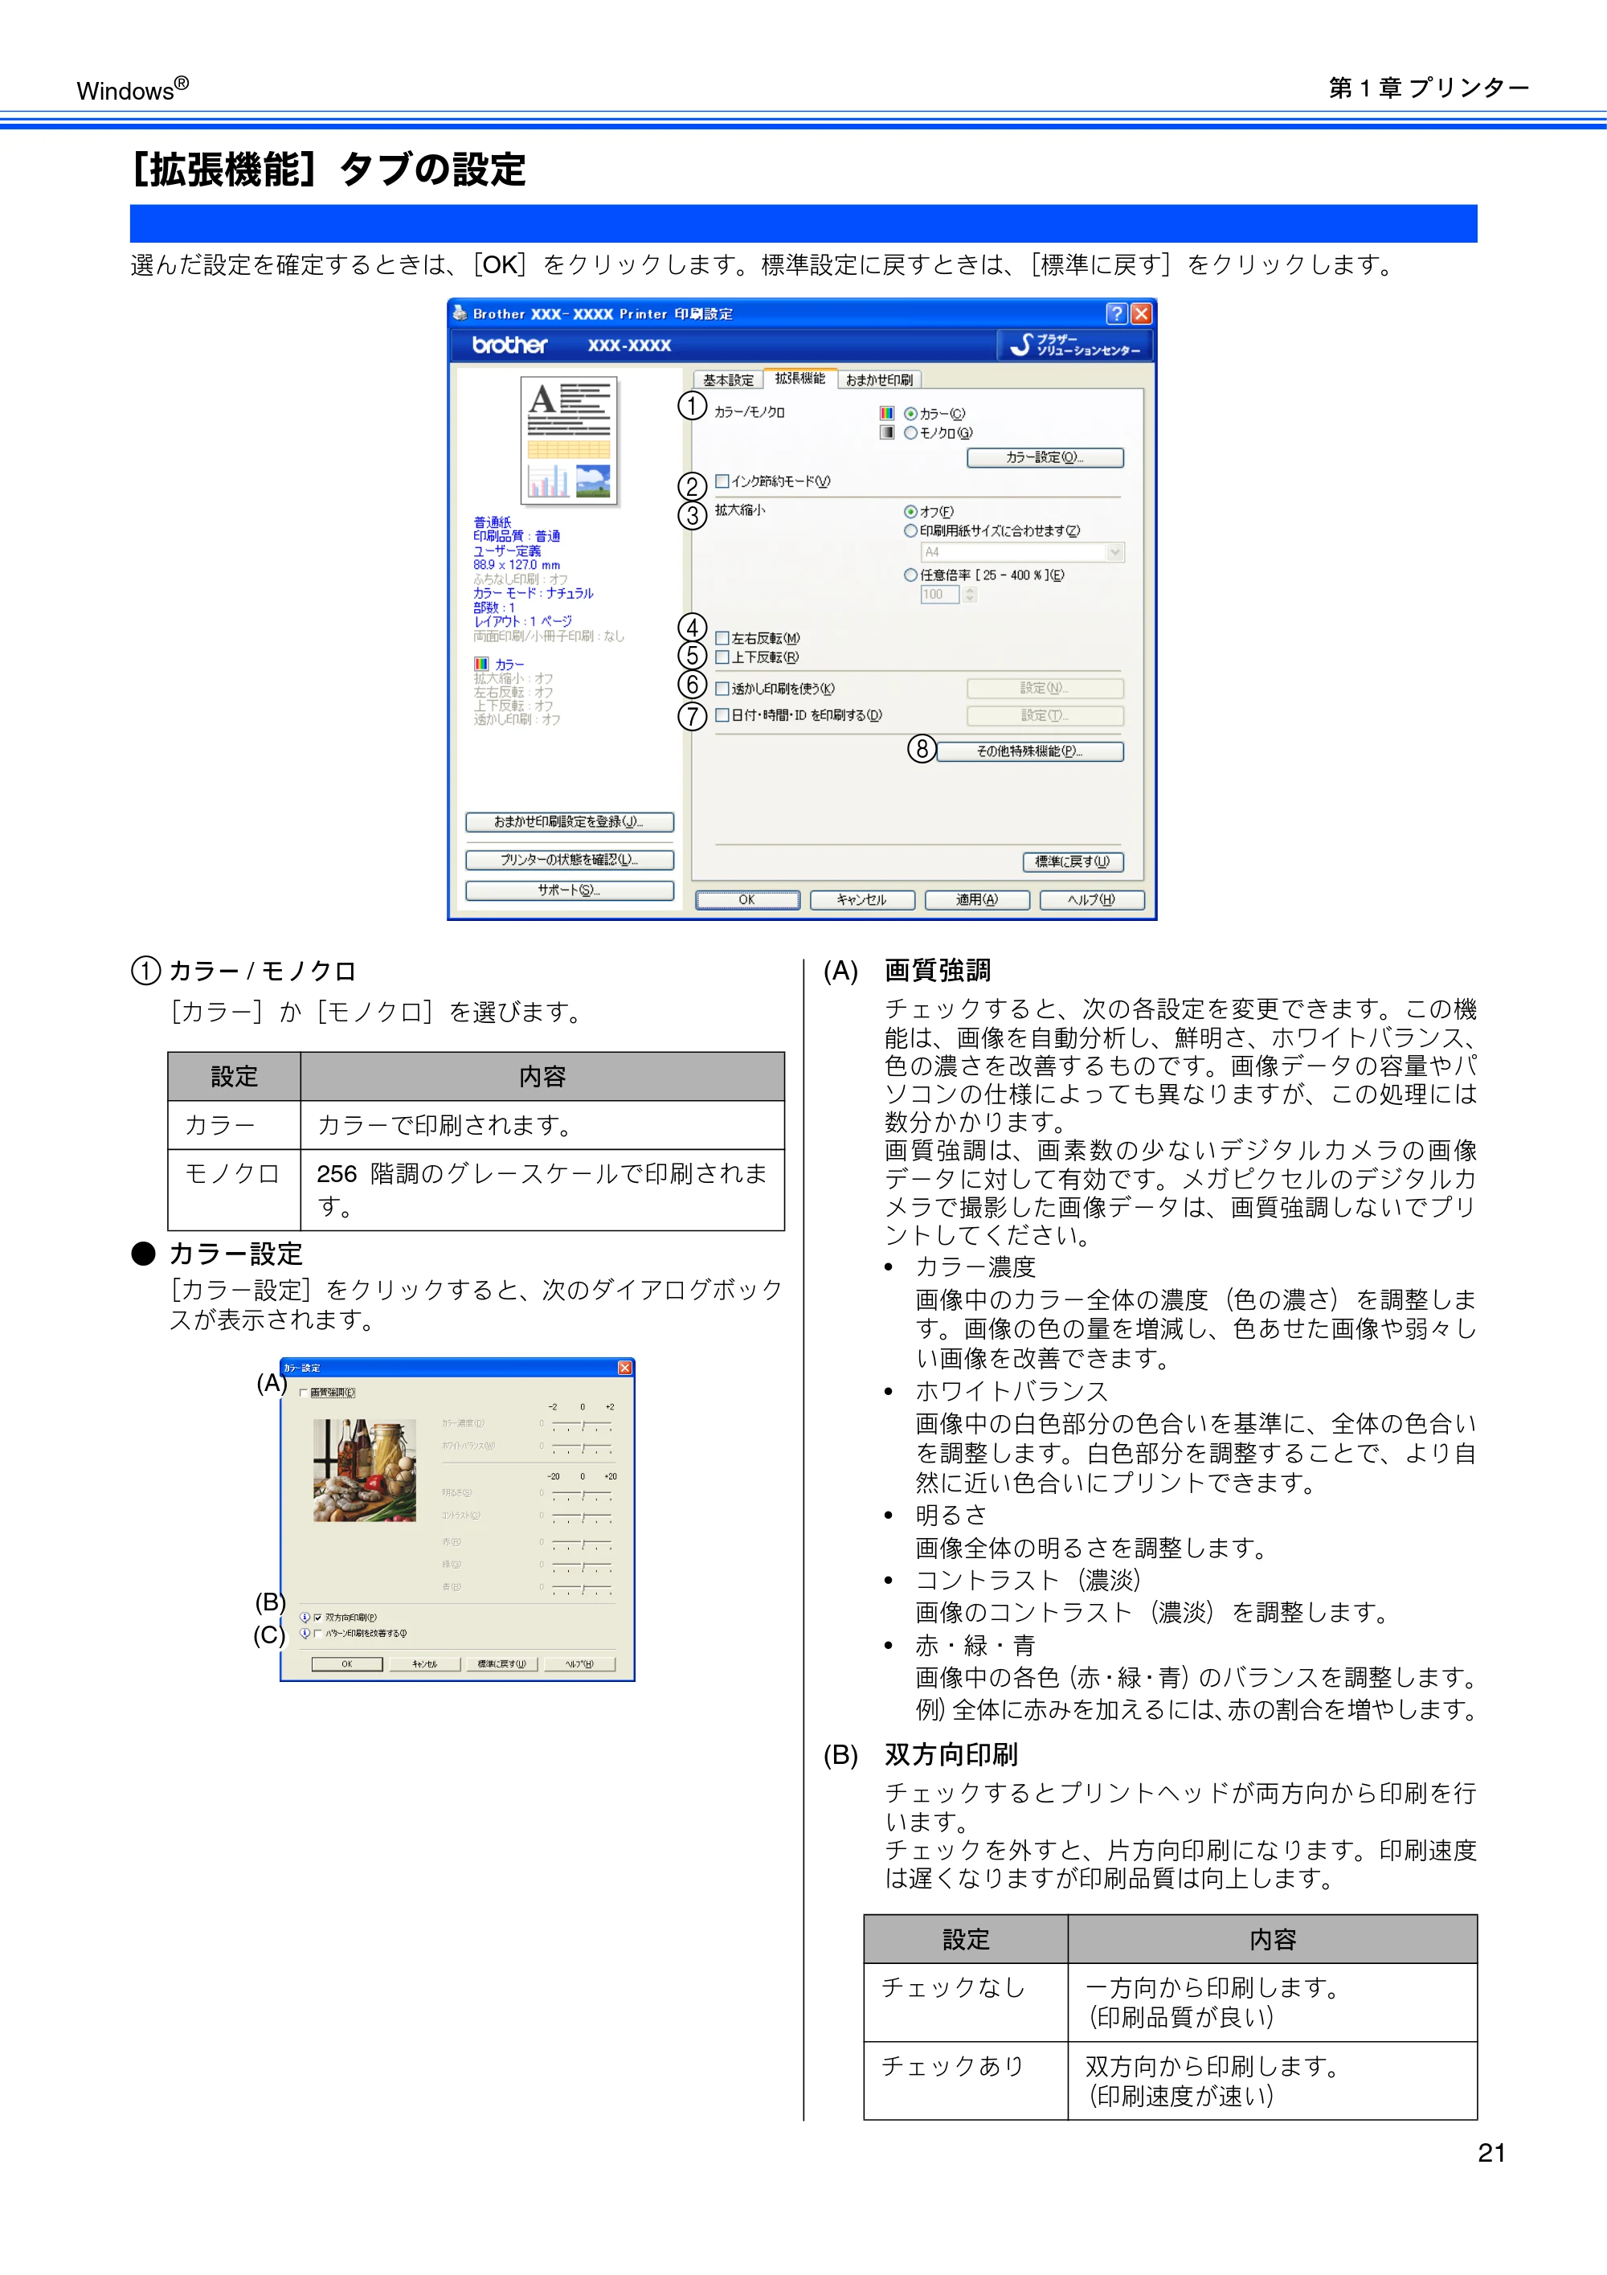
Task: Click OK in the print settings dialog
Action: (x=747, y=900)
